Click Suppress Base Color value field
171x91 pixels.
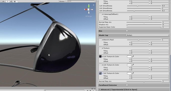[165, 27]
